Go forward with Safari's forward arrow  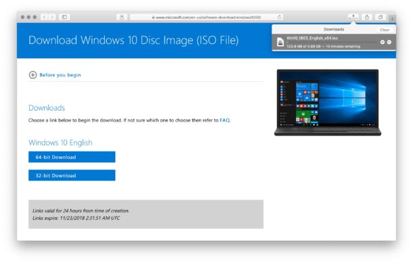pos(52,17)
